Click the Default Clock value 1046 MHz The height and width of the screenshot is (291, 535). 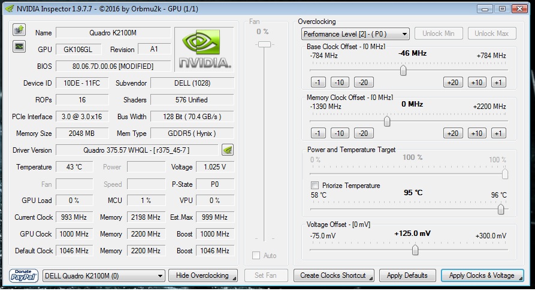74,251
